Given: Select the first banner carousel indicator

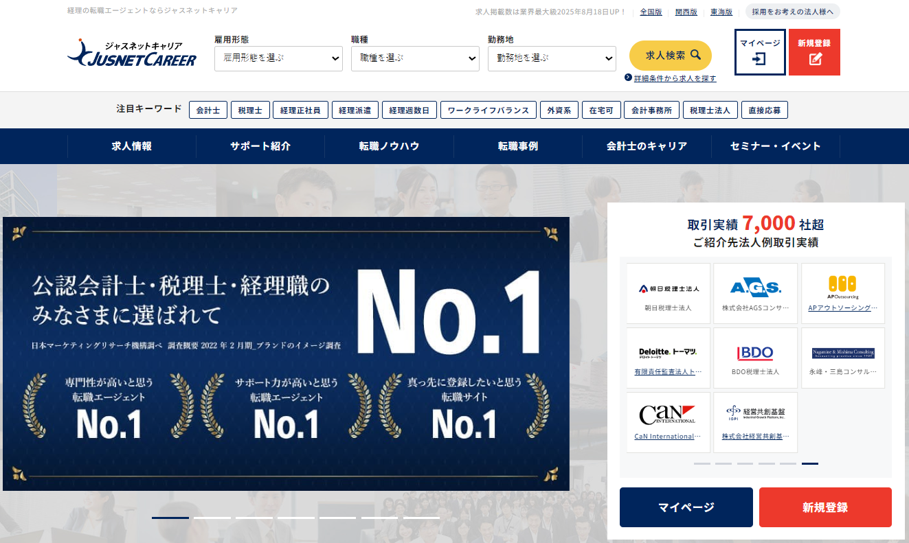Looking at the screenshot, I should pyautogui.click(x=170, y=518).
